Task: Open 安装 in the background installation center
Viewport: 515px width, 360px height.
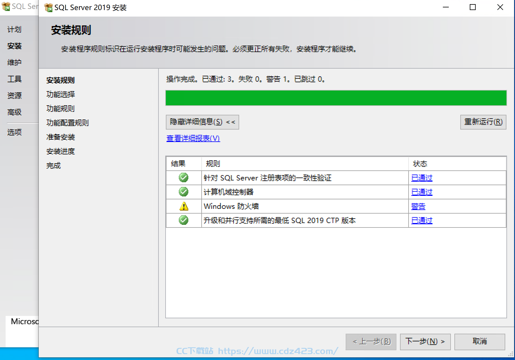Action: (x=14, y=46)
